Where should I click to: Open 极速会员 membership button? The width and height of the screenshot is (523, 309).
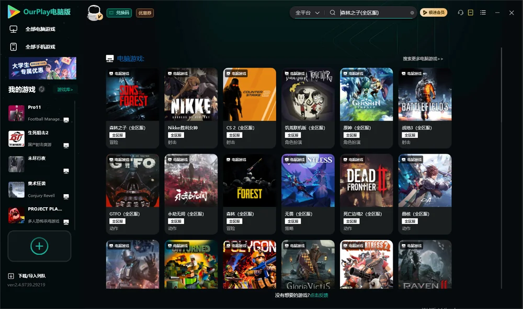pos(433,13)
